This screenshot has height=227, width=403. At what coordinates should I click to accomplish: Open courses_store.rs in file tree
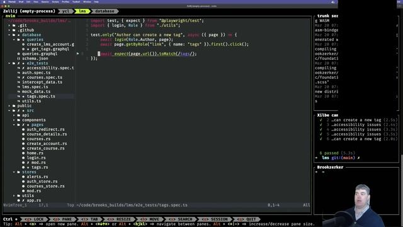[46, 186]
